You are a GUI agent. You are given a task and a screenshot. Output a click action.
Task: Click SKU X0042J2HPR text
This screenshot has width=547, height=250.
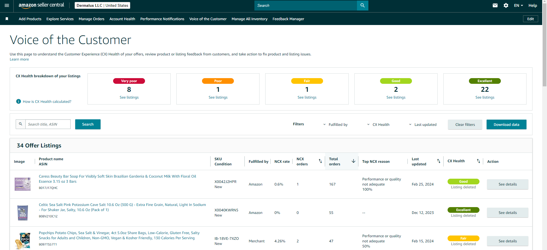(x=225, y=182)
